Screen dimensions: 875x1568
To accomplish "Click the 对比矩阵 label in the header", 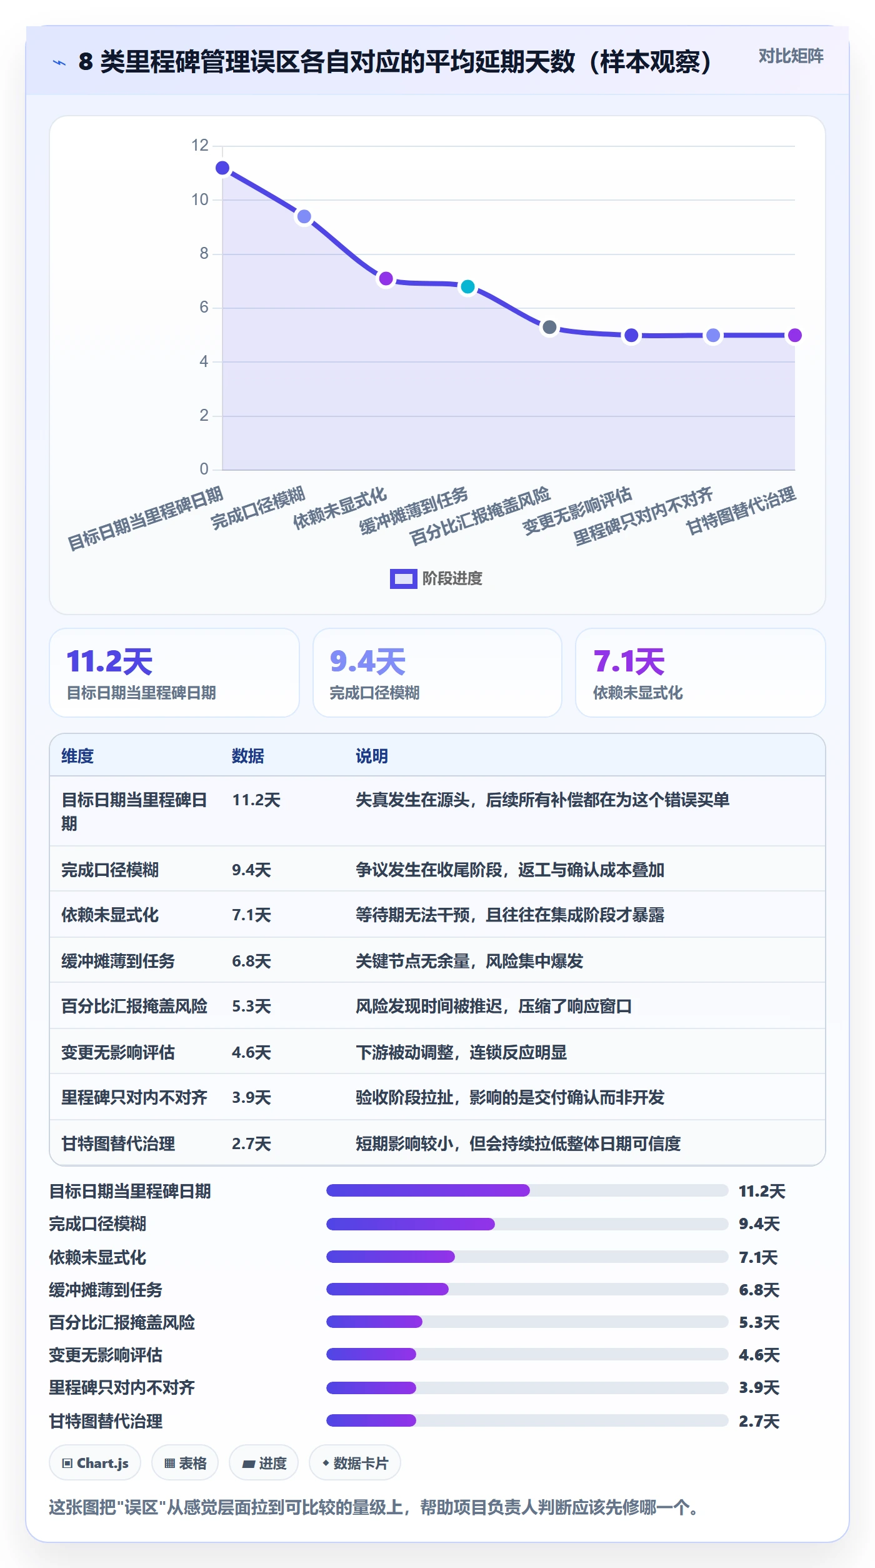I will [791, 56].
